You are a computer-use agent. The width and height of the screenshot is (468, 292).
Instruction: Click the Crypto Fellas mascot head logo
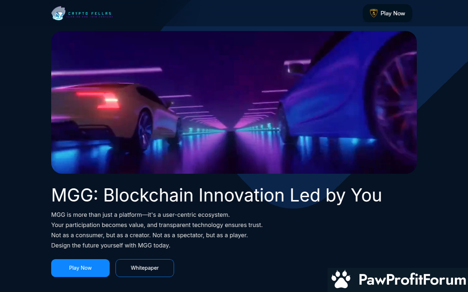click(58, 14)
